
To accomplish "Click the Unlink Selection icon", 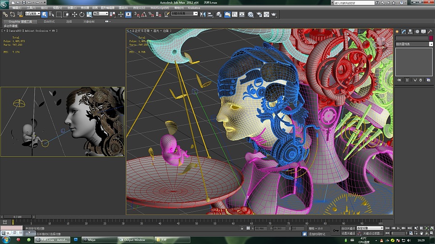I will [x=13, y=14].
